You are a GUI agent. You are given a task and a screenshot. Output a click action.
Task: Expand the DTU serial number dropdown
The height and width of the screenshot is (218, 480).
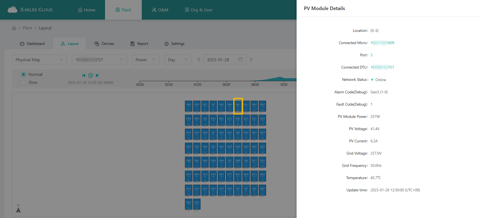point(99,60)
